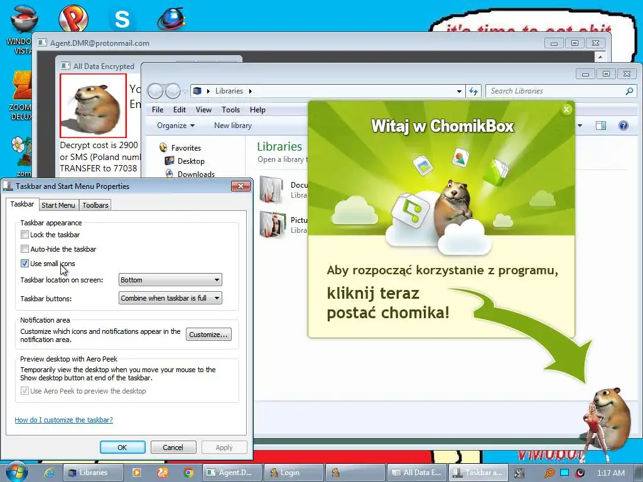Launch Internet Explorer from the taskbar
The width and height of the screenshot is (643, 482).
click(x=49, y=473)
